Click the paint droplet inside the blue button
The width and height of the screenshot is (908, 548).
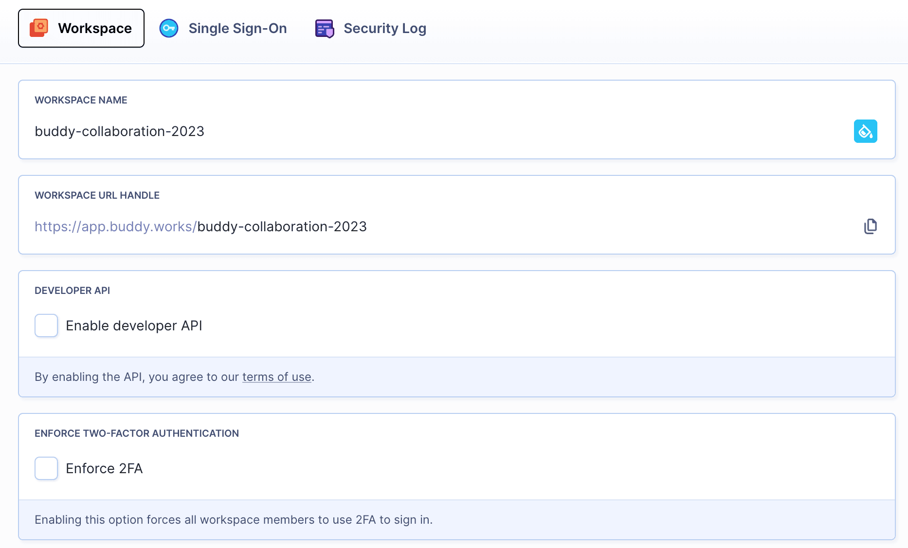pyautogui.click(x=866, y=131)
